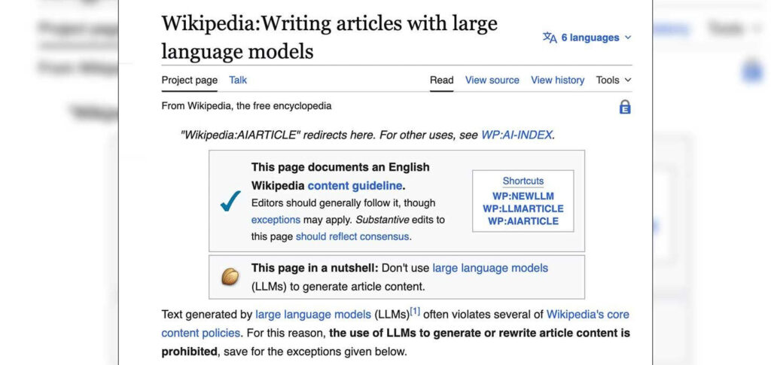Screen dimensions: 771x365
Task: Click the extended-protection padlock icon
Action: (624, 107)
